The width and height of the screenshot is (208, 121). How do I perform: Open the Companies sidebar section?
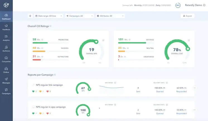6,59
